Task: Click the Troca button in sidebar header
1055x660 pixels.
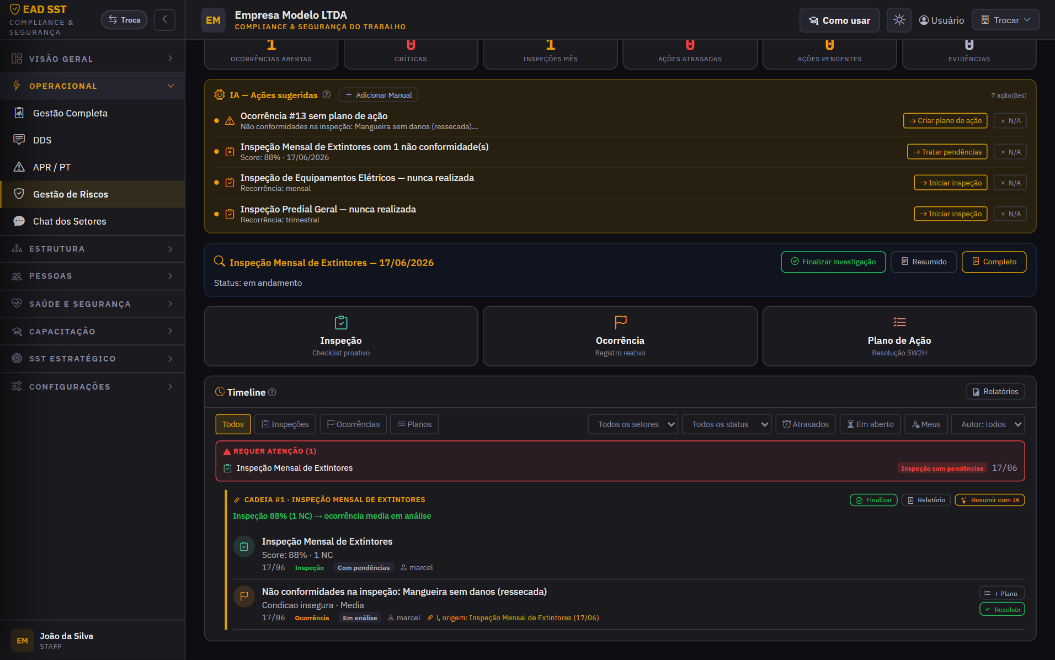Action: 124,20
